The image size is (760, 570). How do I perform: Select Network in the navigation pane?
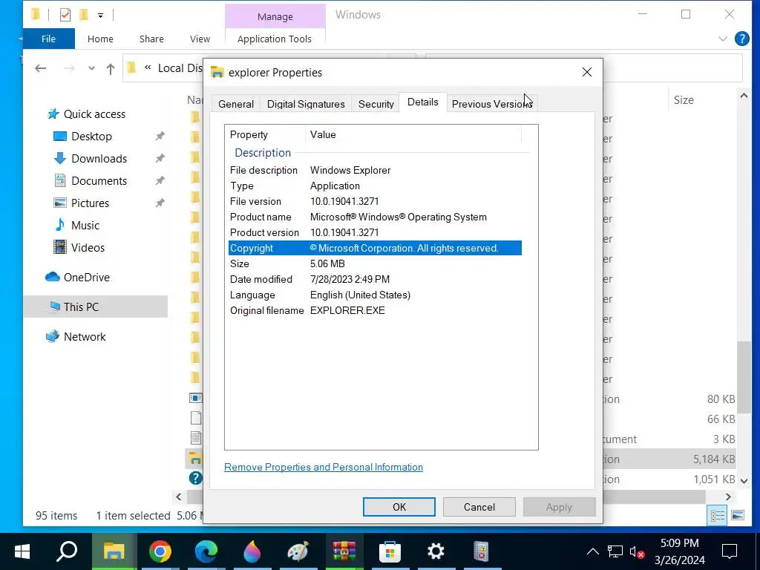[x=85, y=336]
